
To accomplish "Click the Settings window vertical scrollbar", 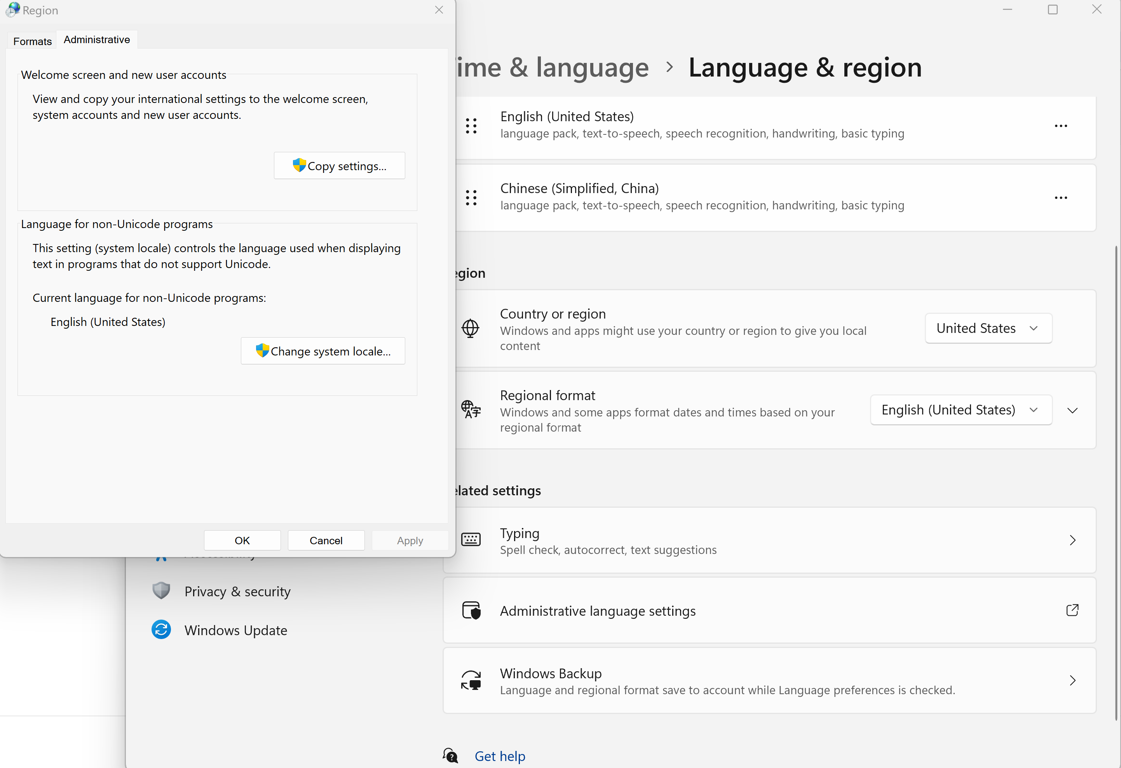I will pyautogui.click(x=1116, y=482).
